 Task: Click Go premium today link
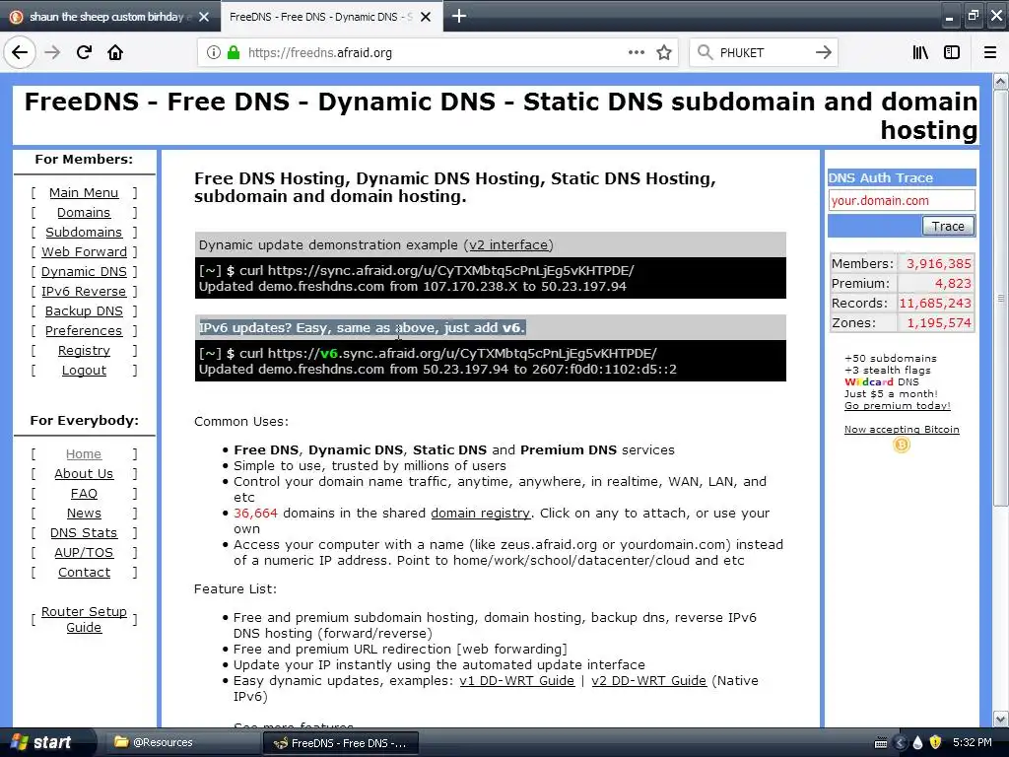(897, 405)
